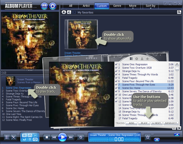Select track 17 Fatal Tragedy in popup
183x144 pixels.
pos(146,118)
